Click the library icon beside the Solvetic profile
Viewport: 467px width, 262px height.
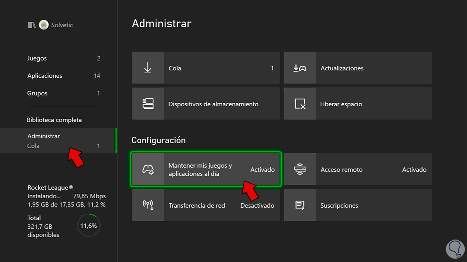pos(32,25)
